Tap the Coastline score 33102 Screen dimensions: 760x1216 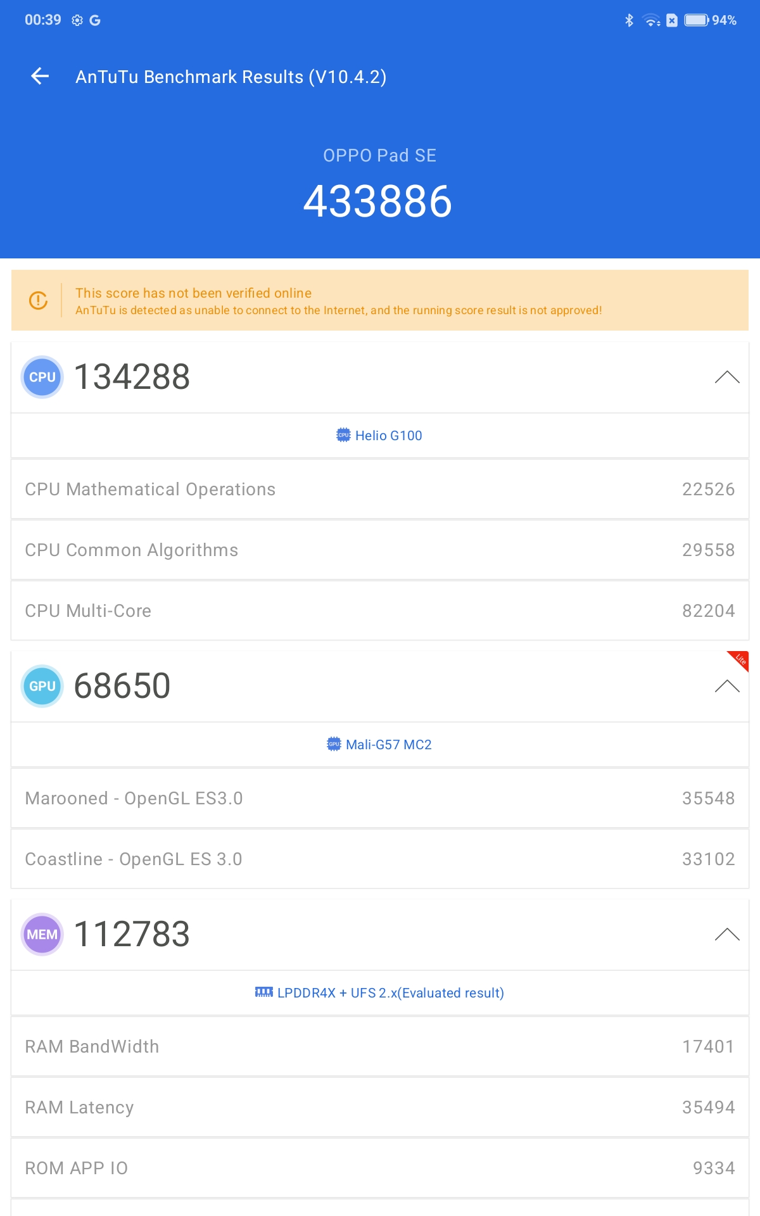click(708, 859)
